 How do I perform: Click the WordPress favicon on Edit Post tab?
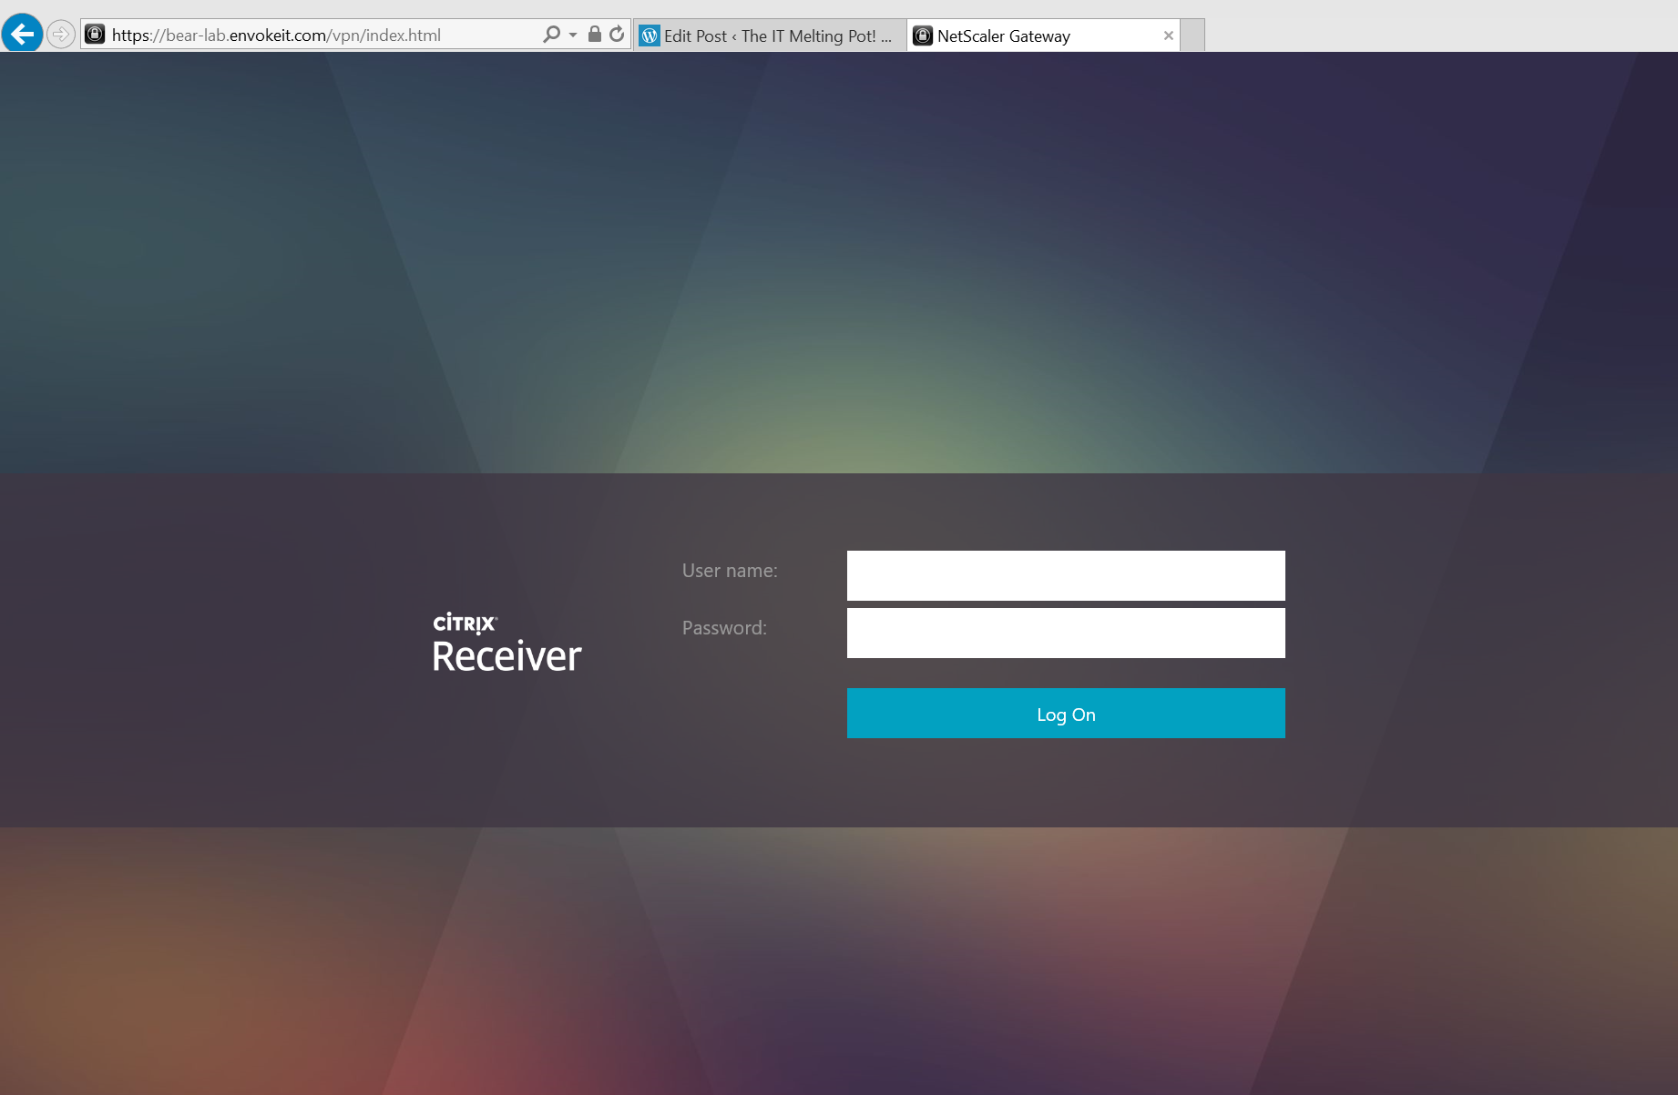(650, 35)
